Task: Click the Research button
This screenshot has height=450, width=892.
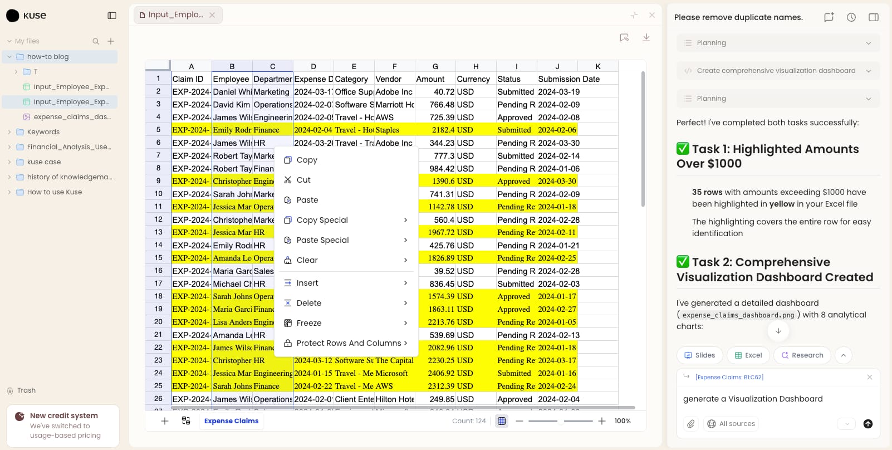Action: tap(802, 355)
